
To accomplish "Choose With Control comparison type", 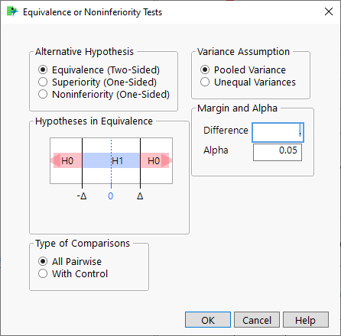I will pyautogui.click(x=73, y=273).
